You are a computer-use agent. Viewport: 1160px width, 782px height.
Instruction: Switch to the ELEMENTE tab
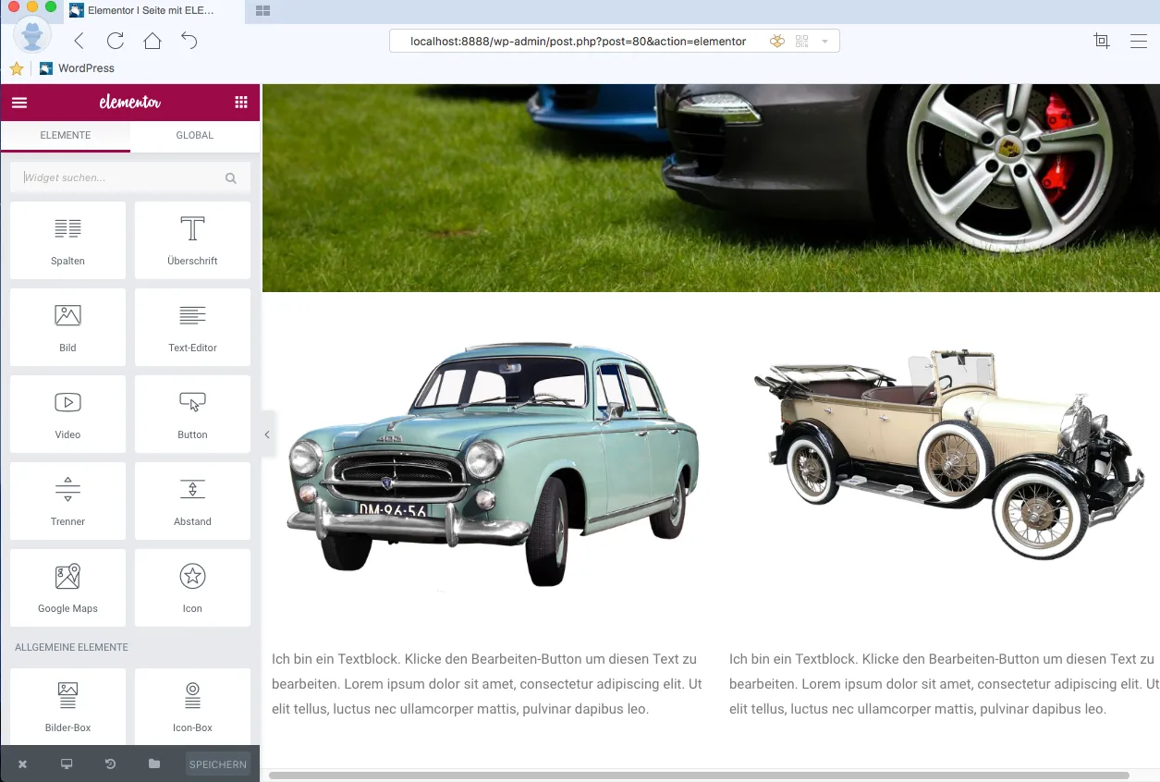66,136
